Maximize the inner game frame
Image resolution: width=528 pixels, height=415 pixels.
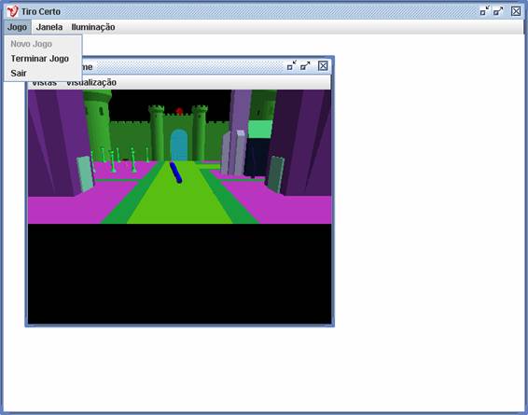pyautogui.click(x=305, y=65)
